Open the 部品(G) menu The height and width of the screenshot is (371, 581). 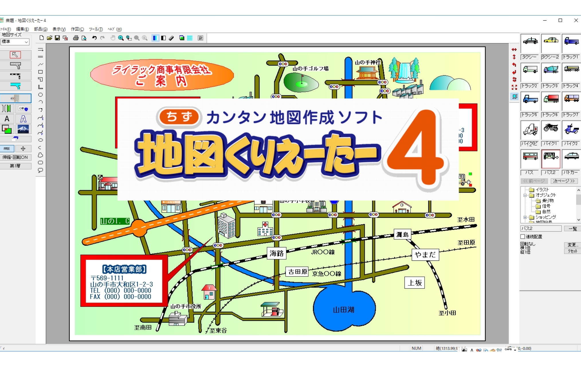(41, 29)
